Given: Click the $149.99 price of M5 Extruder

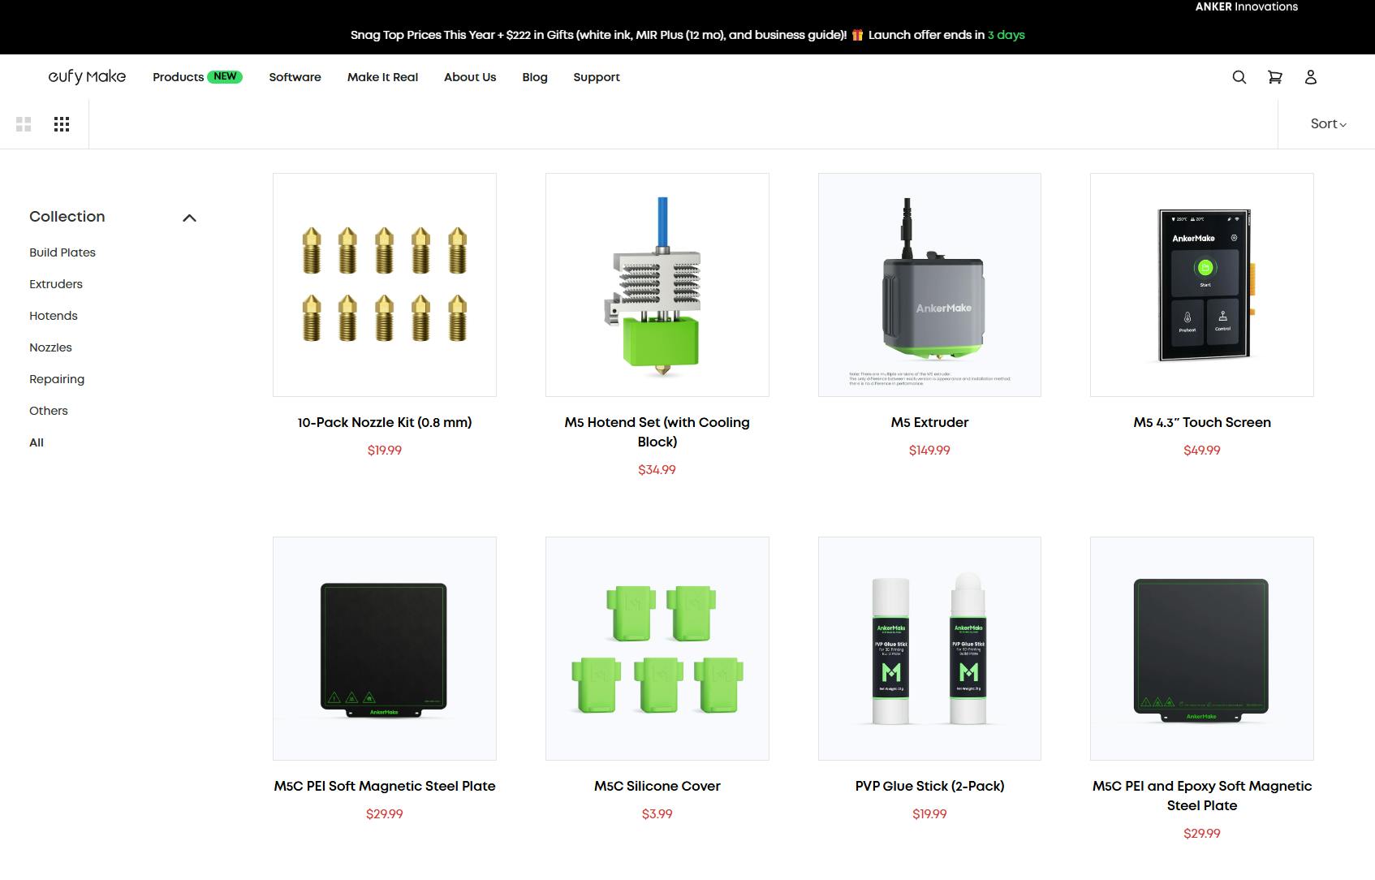Looking at the screenshot, I should [x=929, y=450].
